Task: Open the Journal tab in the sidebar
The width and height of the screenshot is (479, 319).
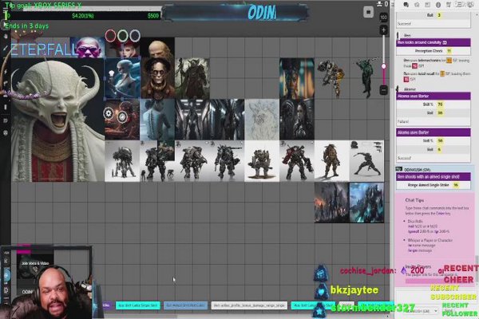Action: point(427,5)
